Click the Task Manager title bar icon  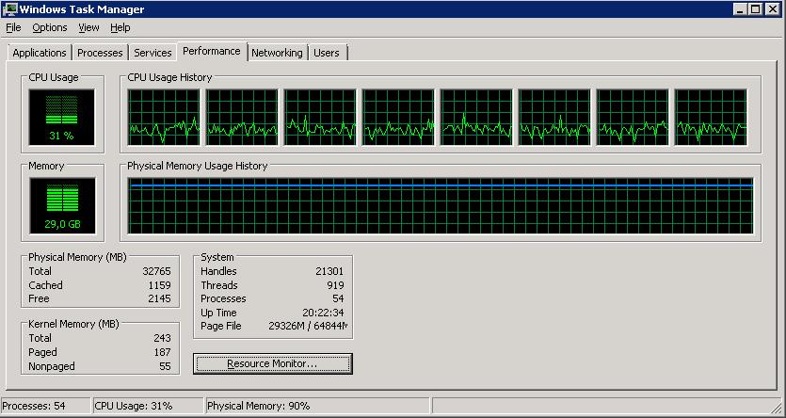point(9,9)
